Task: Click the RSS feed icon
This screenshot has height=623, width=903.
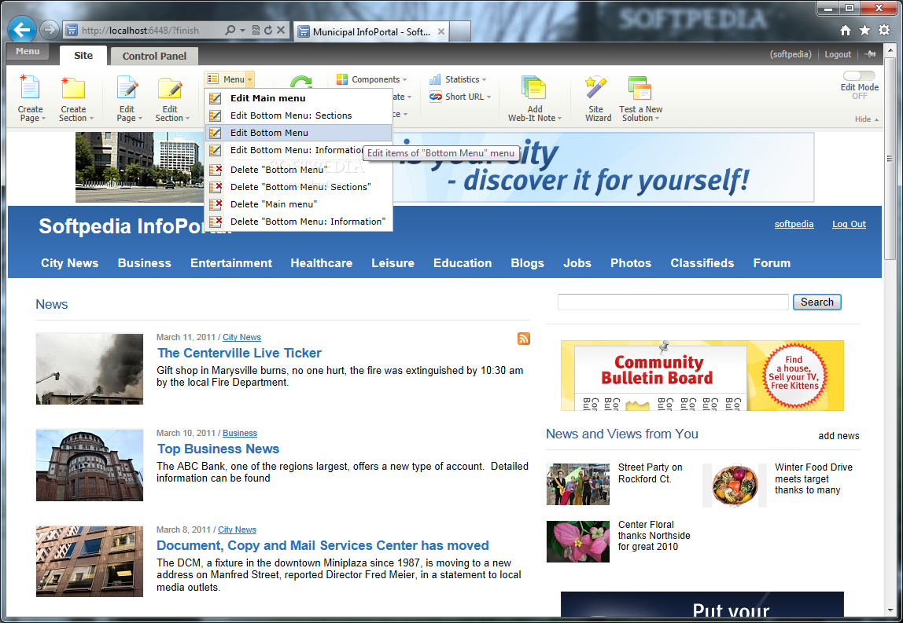Action: click(x=524, y=339)
